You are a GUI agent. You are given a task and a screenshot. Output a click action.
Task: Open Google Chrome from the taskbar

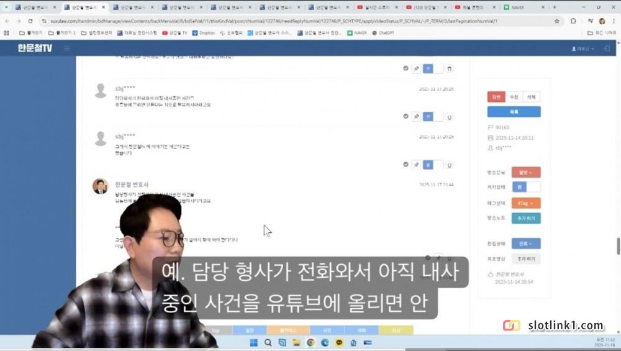tap(310, 343)
